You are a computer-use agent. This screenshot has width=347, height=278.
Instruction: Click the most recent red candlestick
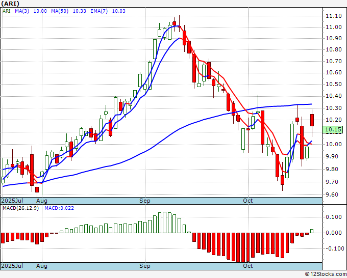coord(312,120)
